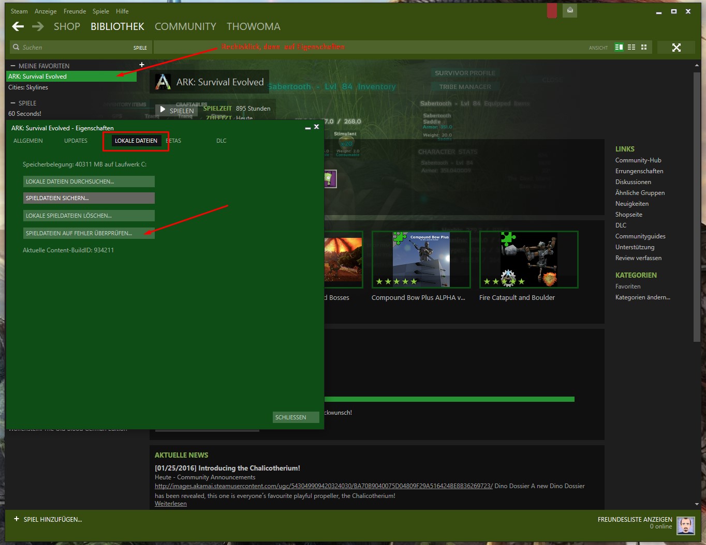Screen dimensions: 706x545
Task: Click the friends list avatar
Action: pos(686,526)
